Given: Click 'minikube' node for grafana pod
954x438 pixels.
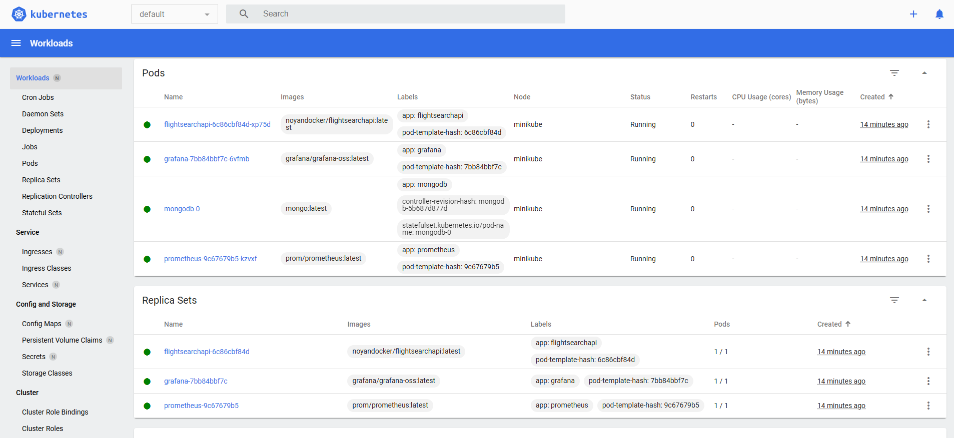Looking at the screenshot, I should 528,159.
